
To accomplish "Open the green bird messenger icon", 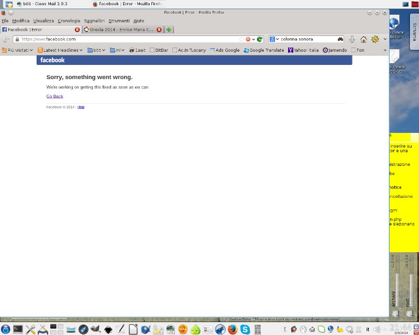I will coord(195,329).
